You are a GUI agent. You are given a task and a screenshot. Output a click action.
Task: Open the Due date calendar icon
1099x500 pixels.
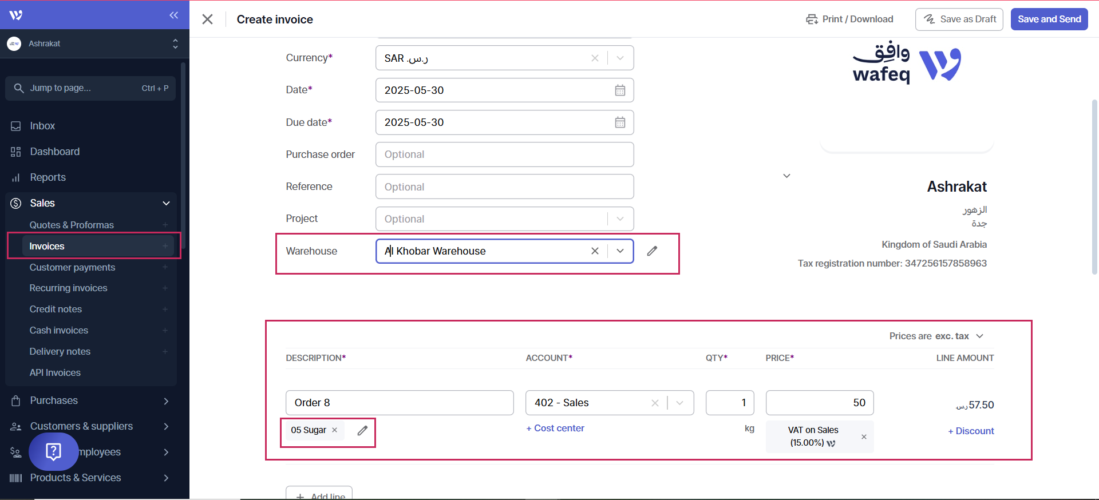[620, 122]
